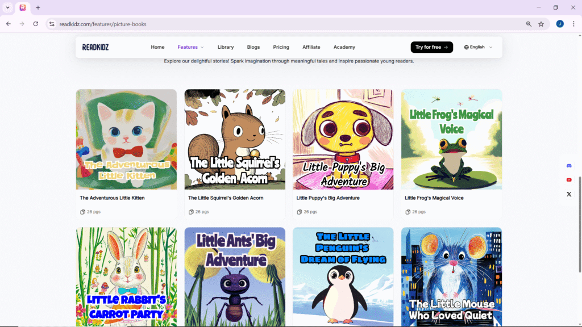Bookmark this page with the star icon
The image size is (582, 327).
coord(541,24)
